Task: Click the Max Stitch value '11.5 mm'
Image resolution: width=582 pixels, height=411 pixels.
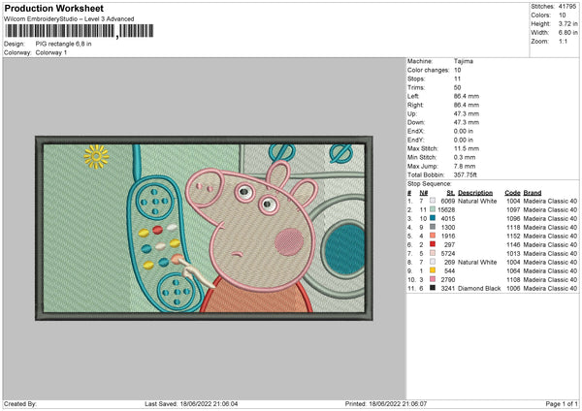Action: [467, 148]
